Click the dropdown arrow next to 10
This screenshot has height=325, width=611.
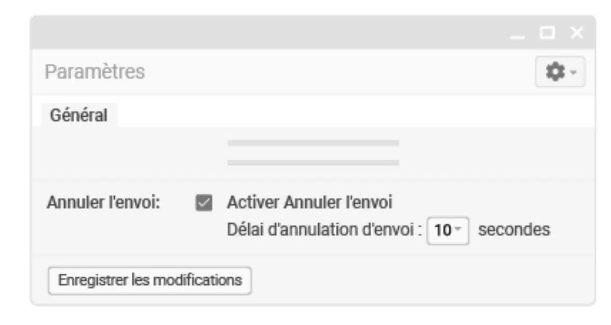pos(457,229)
